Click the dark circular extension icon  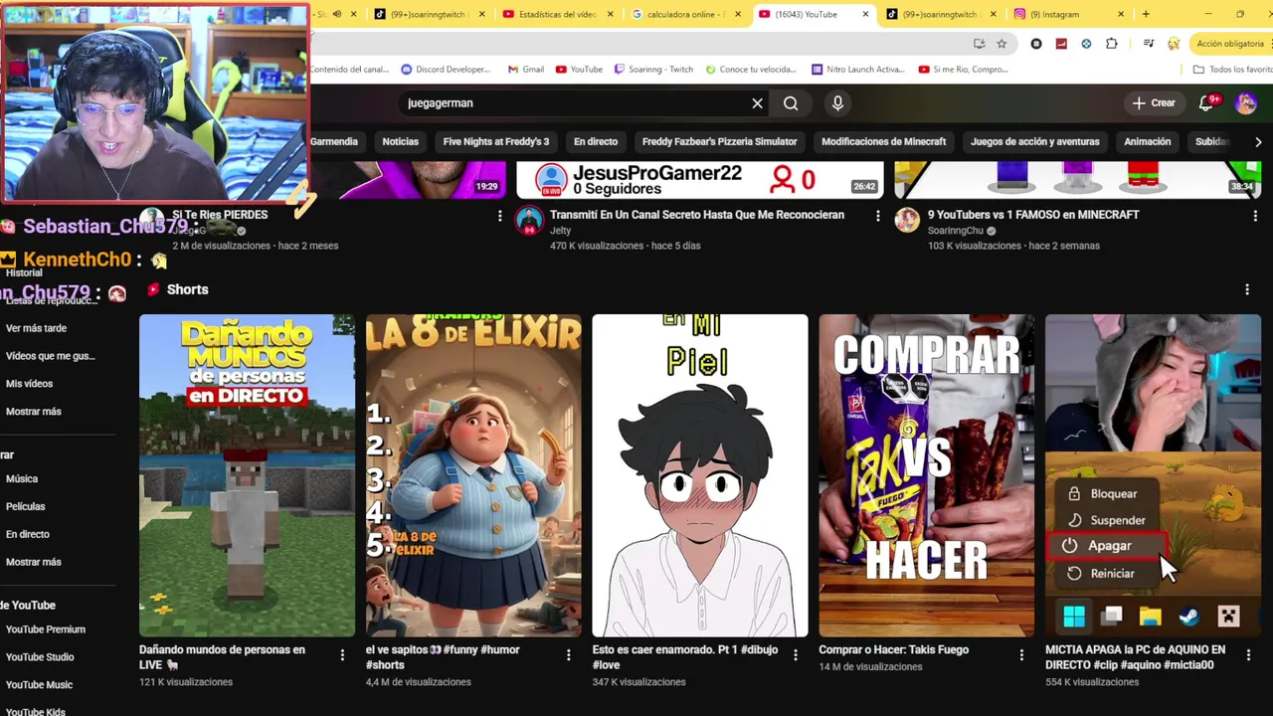[1036, 44]
